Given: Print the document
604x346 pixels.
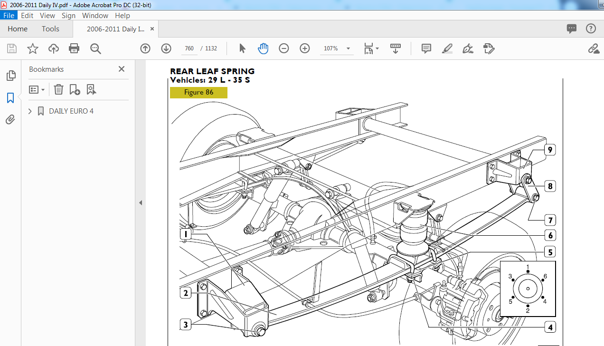Looking at the screenshot, I should [74, 48].
